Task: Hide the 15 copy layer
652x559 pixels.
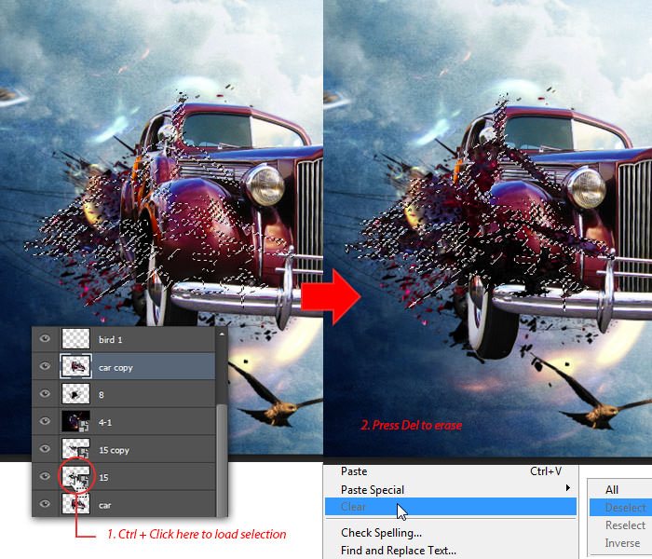Action: pos(45,448)
